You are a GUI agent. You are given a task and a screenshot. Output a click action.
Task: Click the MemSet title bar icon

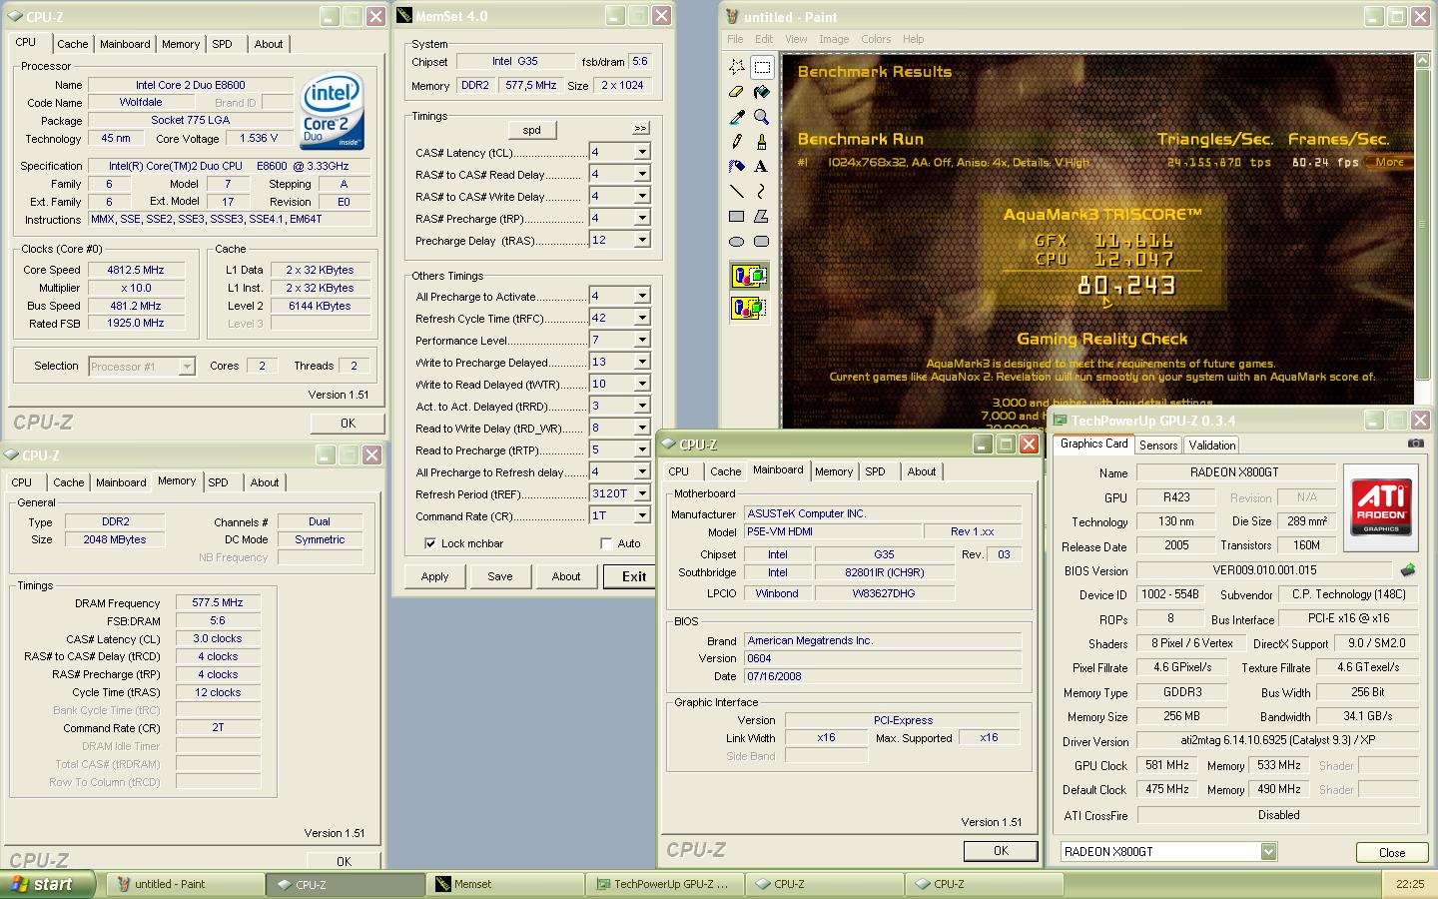click(x=404, y=16)
